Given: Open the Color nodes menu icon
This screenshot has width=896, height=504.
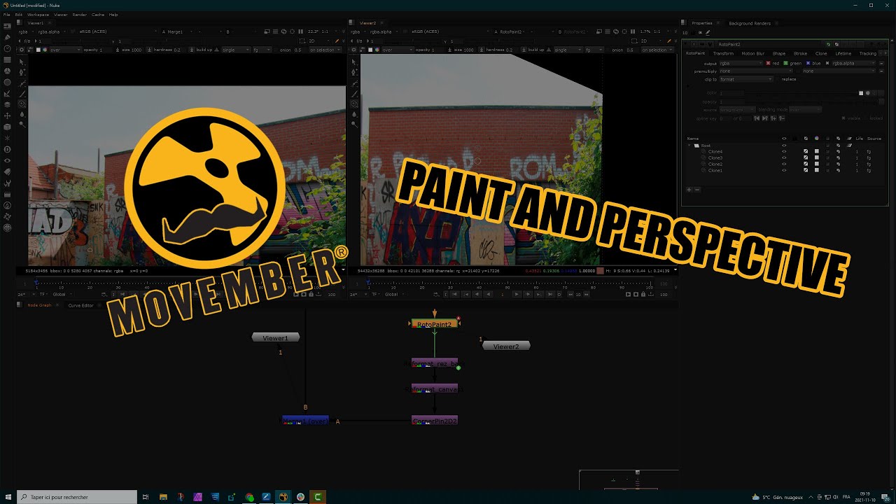Looking at the screenshot, I should 8,71.
